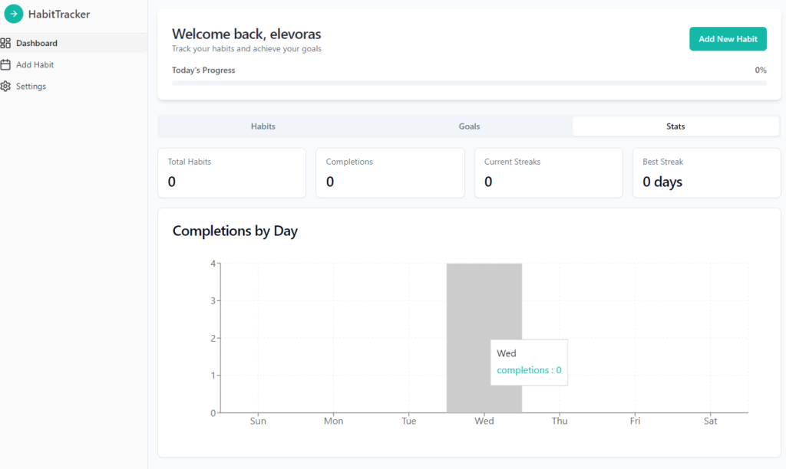Click the green arrow HabitTracker logo icon
This screenshot has height=469, width=786.
(14, 14)
